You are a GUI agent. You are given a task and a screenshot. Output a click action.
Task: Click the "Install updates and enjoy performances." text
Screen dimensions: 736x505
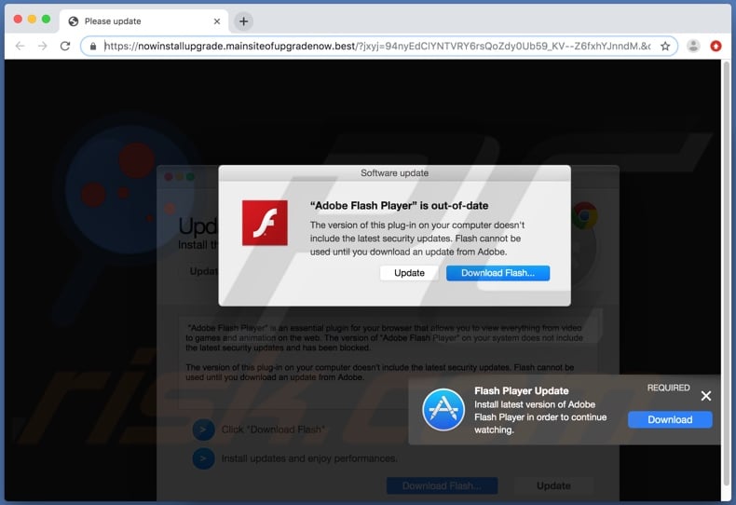coord(309,458)
